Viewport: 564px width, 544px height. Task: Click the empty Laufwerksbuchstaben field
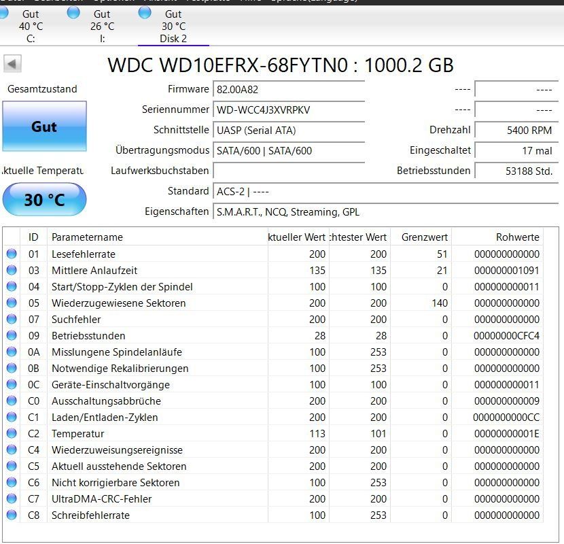(x=289, y=171)
